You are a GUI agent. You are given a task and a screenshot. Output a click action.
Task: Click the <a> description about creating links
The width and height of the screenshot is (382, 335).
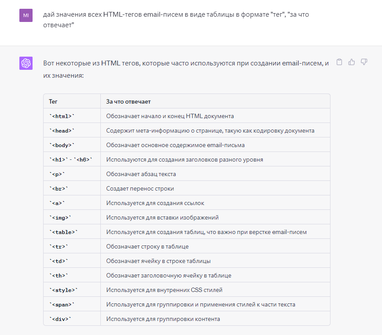point(155,203)
